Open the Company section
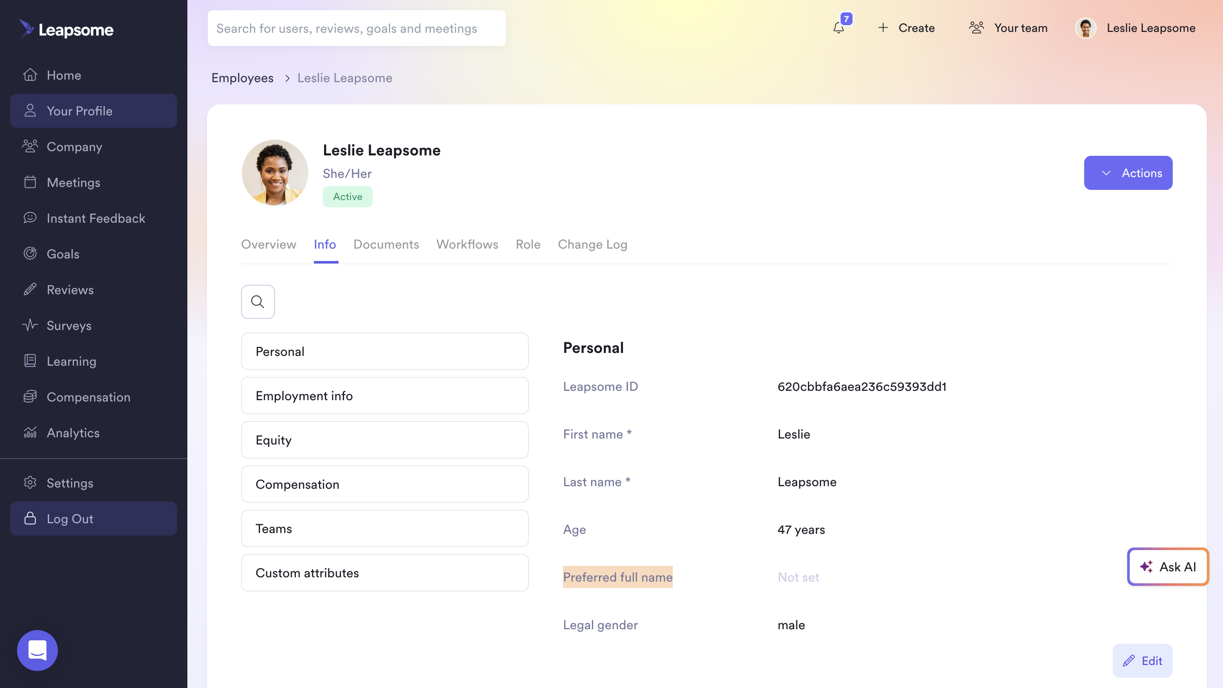The height and width of the screenshot is (688, 1223). click(94, 147)
